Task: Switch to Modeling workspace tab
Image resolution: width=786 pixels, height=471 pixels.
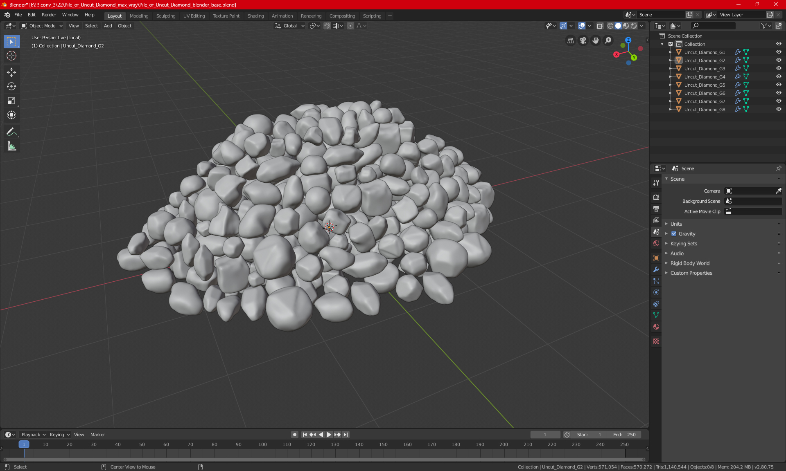Action: point(139,16)
